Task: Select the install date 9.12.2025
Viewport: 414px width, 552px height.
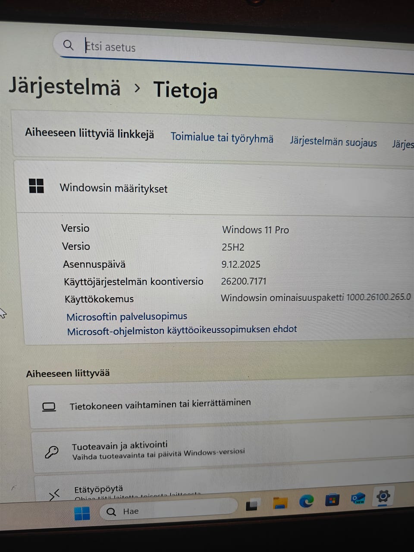Action: (241, 264)
